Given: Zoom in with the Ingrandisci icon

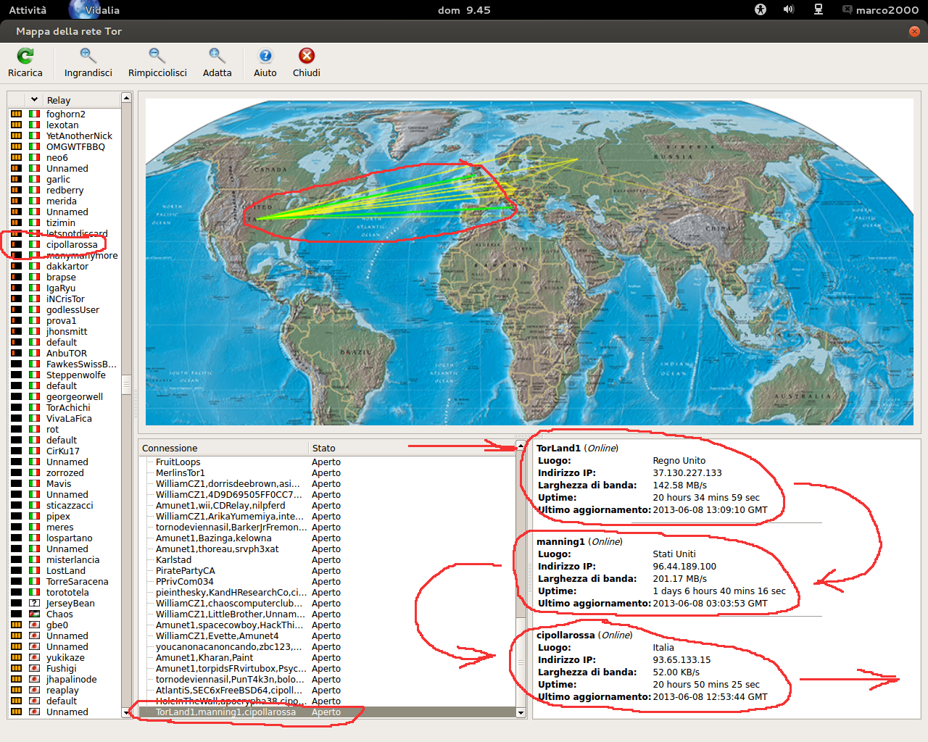Looking at the screenshot, I should point(88,56).
